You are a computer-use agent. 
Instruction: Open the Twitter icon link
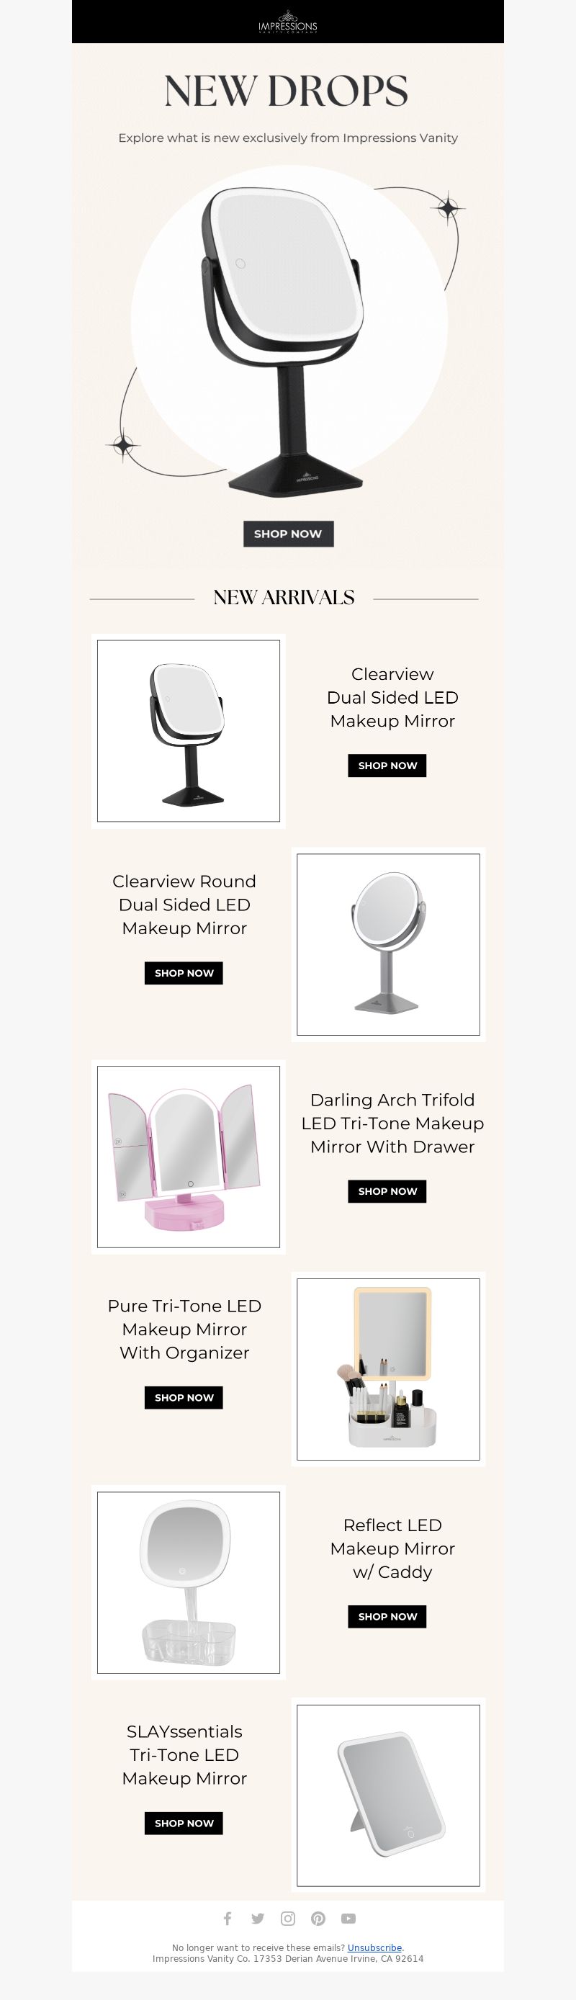[258, 1919]
